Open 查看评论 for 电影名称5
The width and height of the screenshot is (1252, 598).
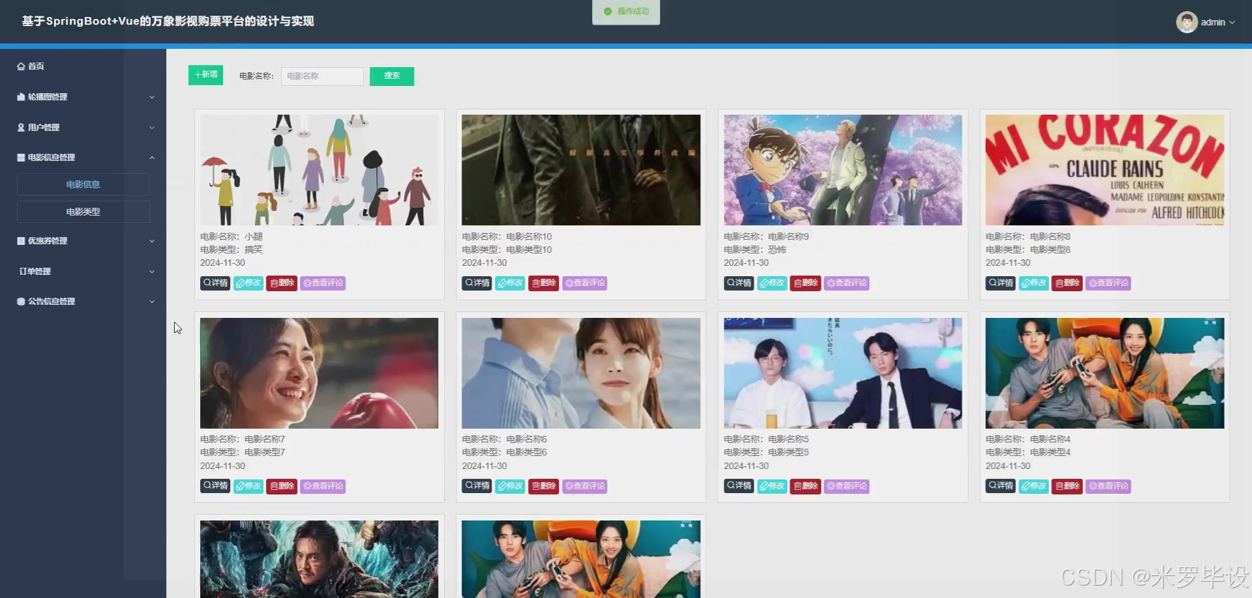846,486
